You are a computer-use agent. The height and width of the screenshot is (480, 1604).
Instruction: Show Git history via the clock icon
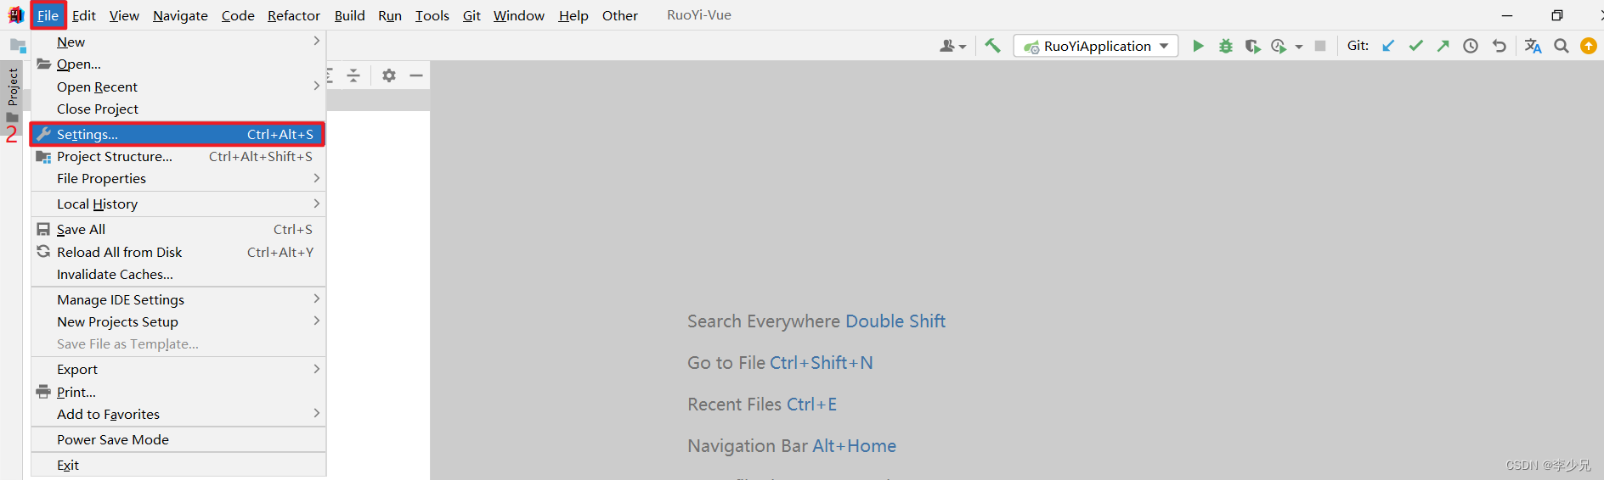1471,46
